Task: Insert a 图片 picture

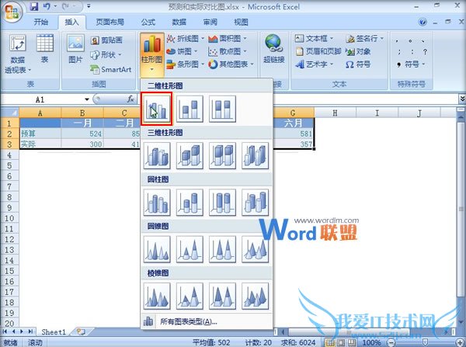Action: (75, 49)
